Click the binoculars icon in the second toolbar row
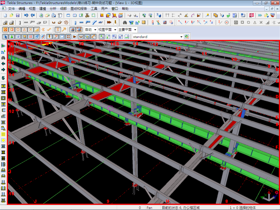 point(125,22)
